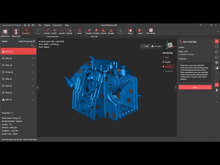This screenshot has height=165, width=220.
Task: Collapse the left model panel arrow
Action: (38, 88)
